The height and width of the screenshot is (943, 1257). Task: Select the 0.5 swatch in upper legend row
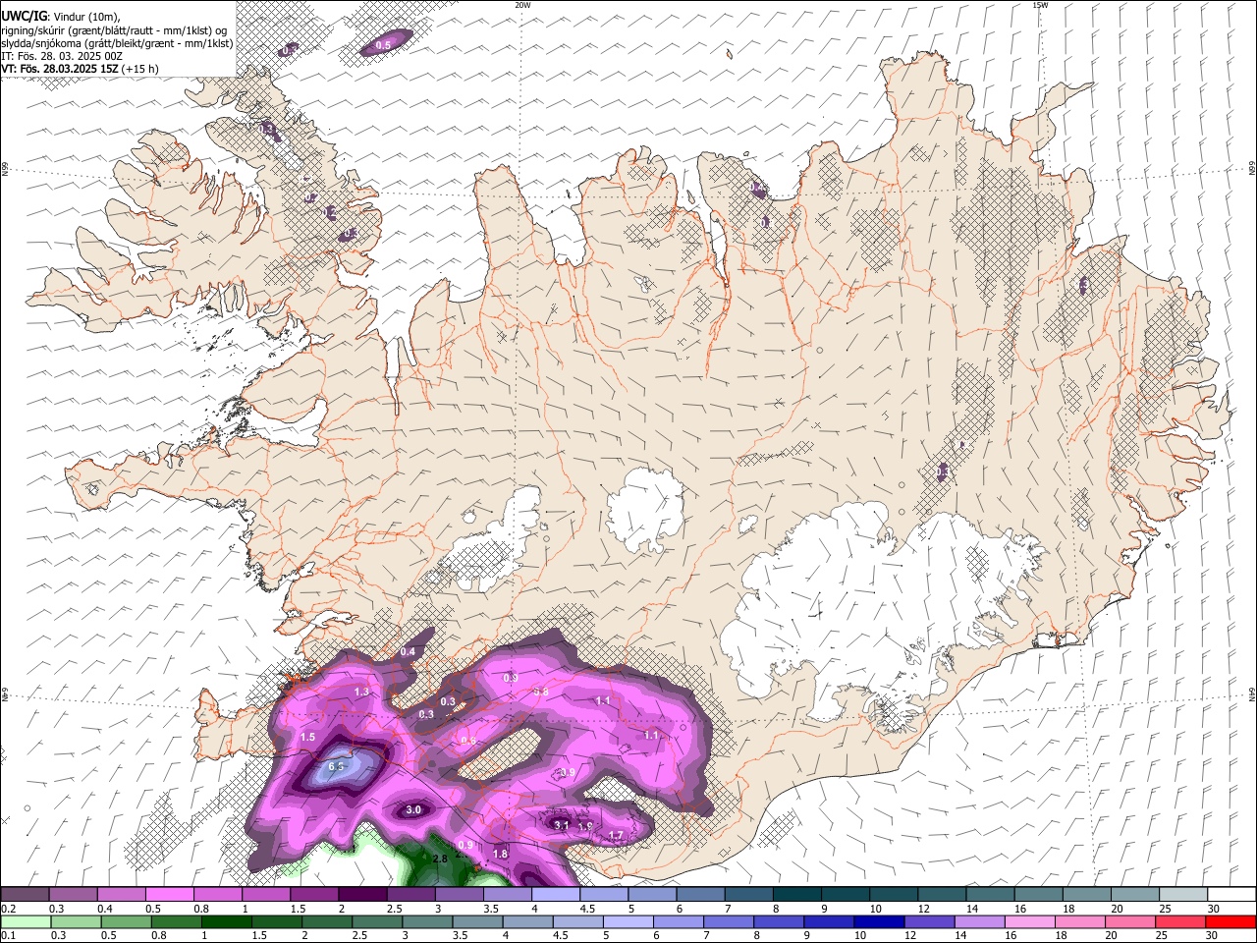click(170, 894)
